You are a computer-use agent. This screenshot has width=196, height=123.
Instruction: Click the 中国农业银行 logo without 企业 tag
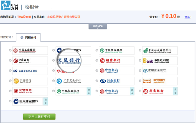pyautogui.click(x=117, y=51)
